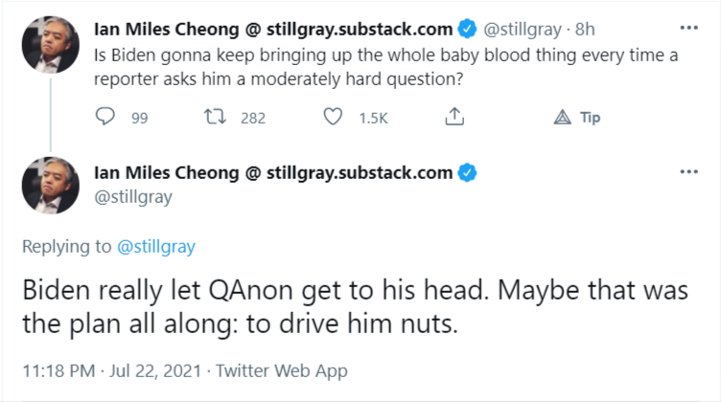Viewport: 721px width, 402px height.
Task: Click the verified badge on top tweet
Action: click(x=468, y=29)
